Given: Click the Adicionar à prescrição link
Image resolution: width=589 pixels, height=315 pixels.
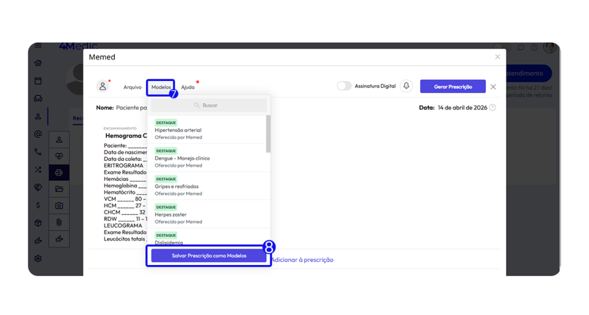Looking at the screenshot, I should pos(303,260).
